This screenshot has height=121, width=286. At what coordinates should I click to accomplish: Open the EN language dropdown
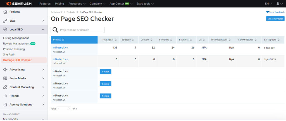[x=268, y=4]
